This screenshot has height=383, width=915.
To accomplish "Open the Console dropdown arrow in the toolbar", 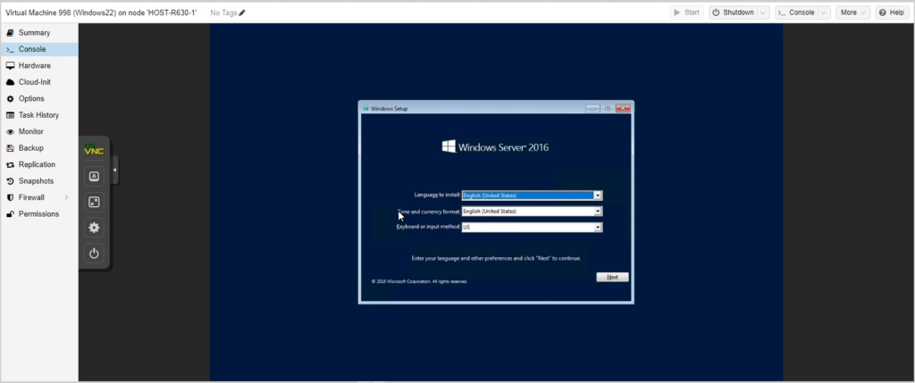I will (824, 12).
